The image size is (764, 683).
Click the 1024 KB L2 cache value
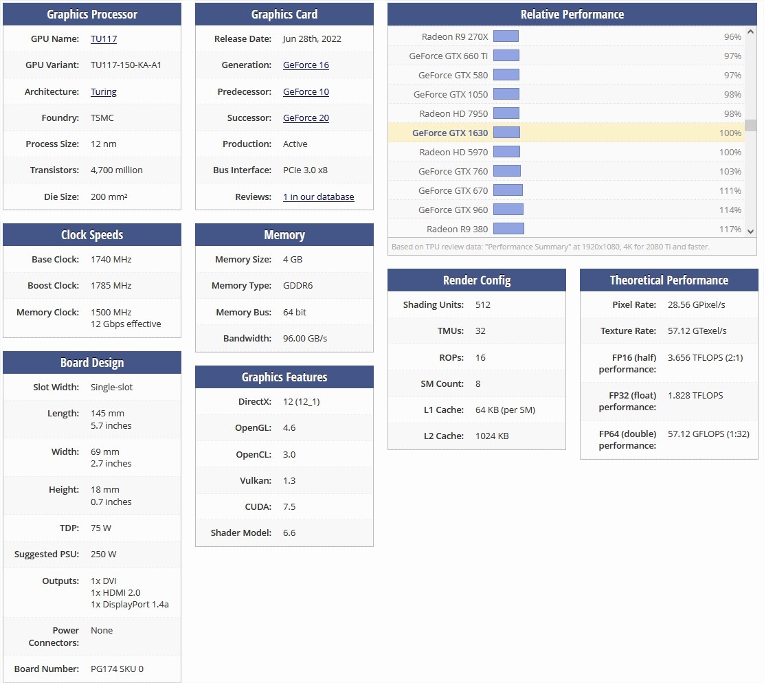pyautogui.click(x=492, y=436)
